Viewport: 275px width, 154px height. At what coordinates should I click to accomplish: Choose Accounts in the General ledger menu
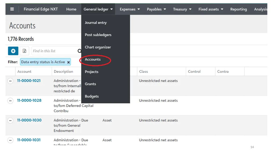[93, 59]
